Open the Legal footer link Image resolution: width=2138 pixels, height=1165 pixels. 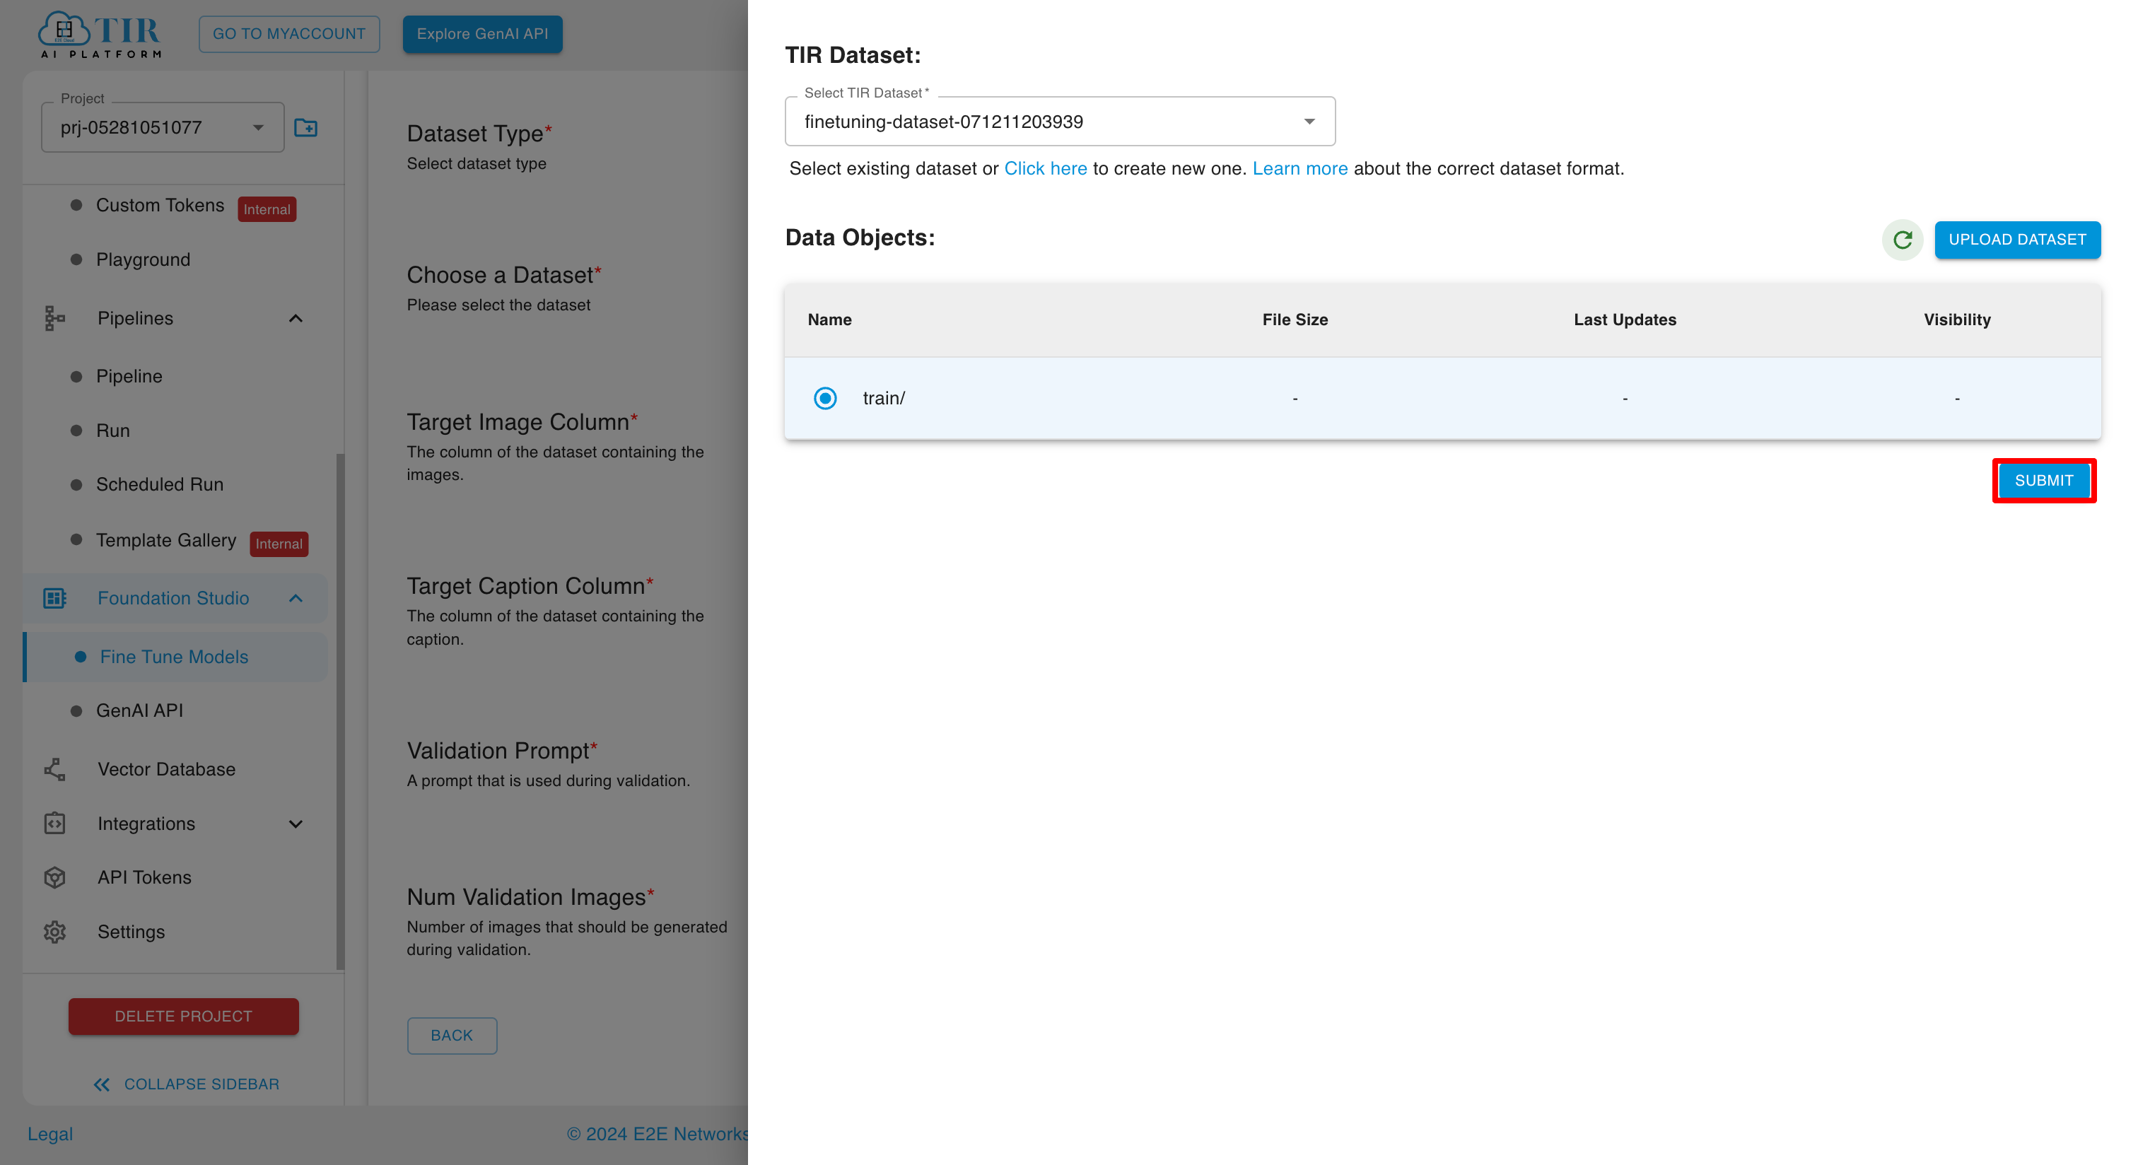click(49, 1135)
